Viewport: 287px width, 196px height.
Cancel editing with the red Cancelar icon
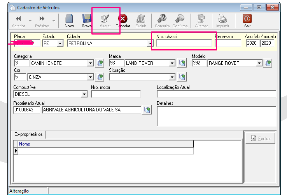[x=122, y=21]
